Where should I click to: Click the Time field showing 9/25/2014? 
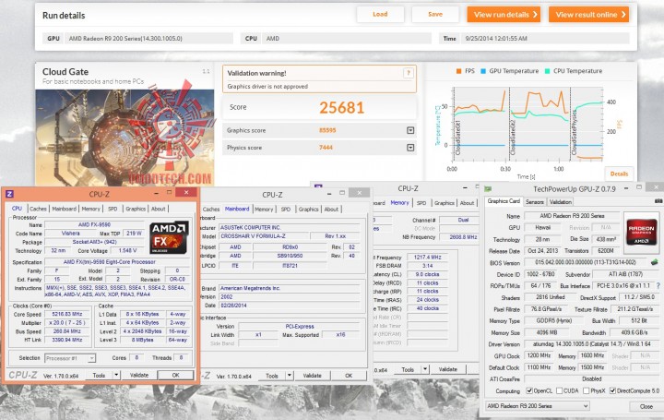pos(545,39)
